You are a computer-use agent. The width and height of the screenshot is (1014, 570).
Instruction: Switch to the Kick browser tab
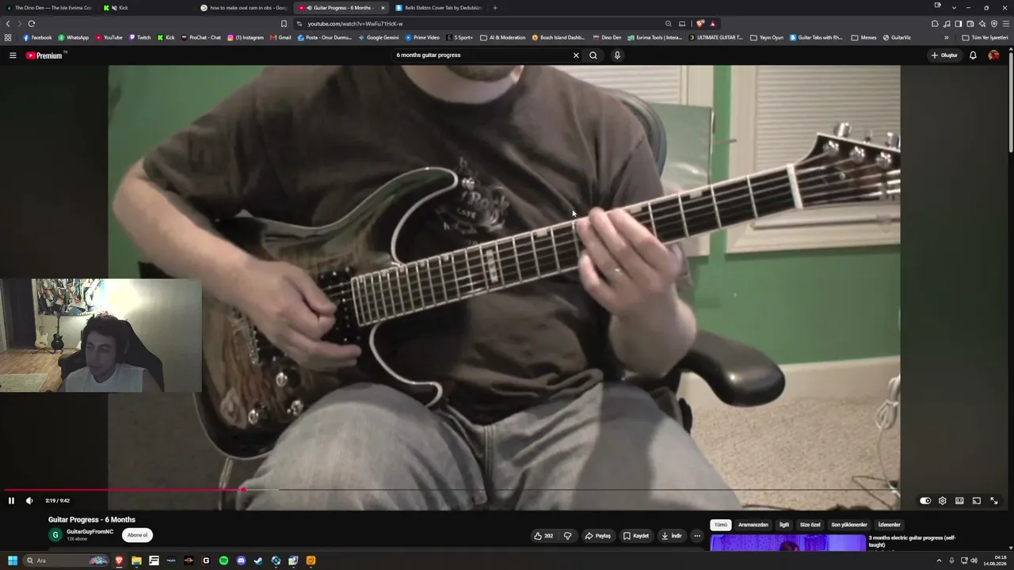tap(149, 8)
